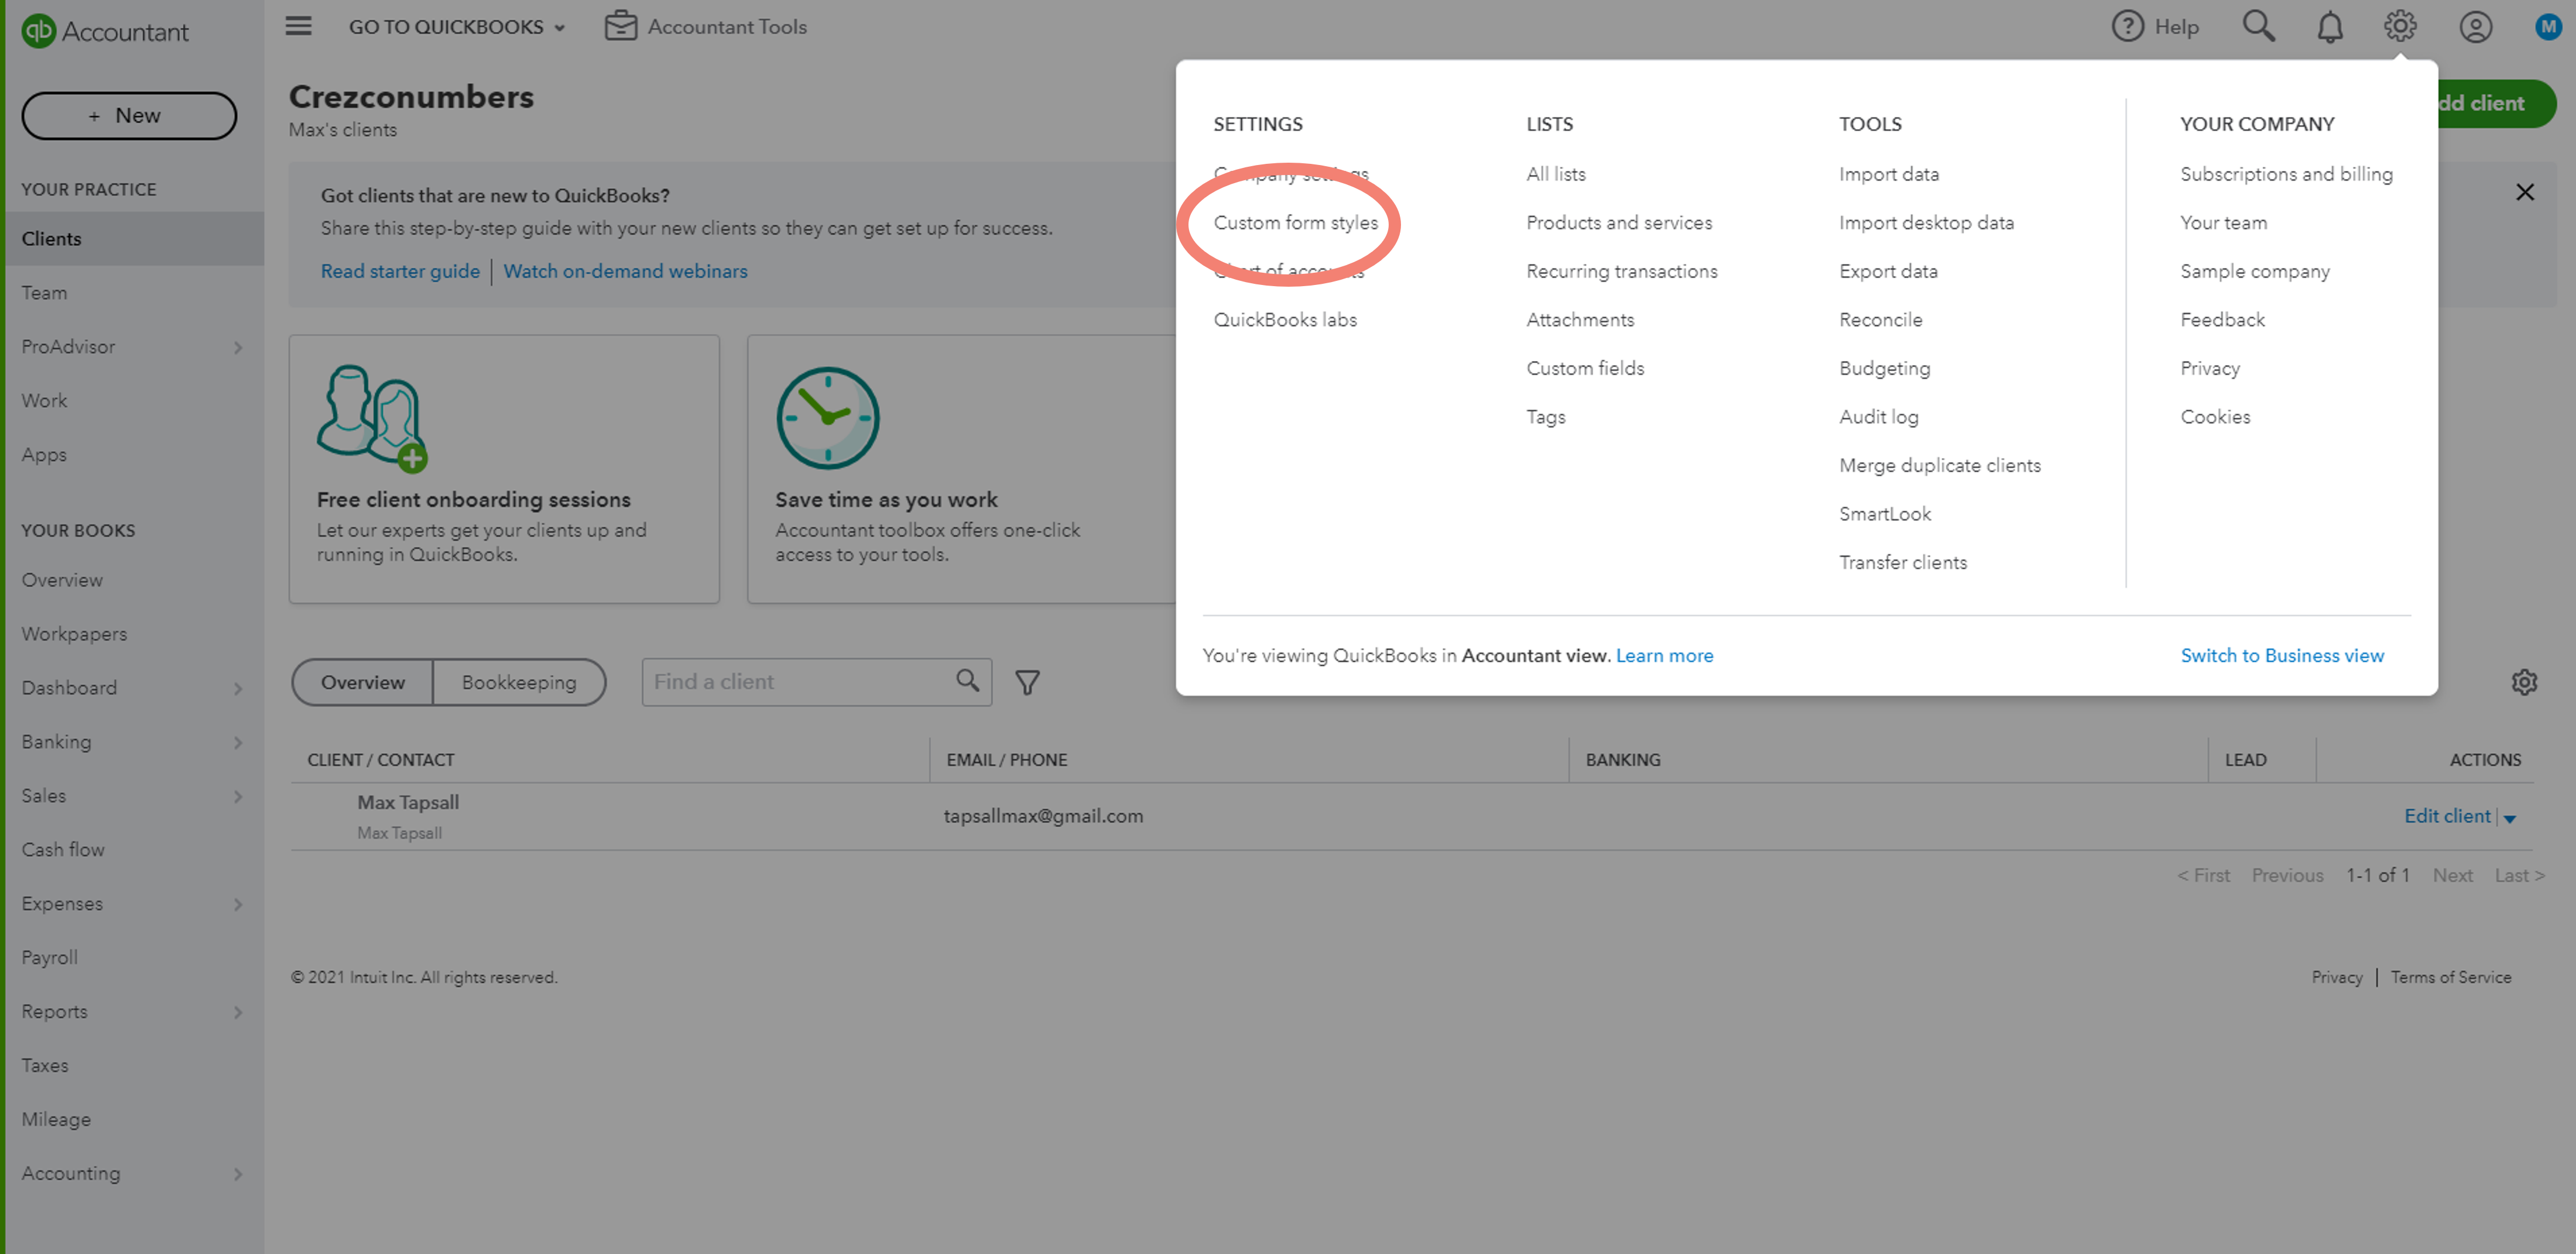Screen dimensions: 2576x1254
Task: Sort by CLIENT / CONTACT column header
Action: (x=380, y=760)
